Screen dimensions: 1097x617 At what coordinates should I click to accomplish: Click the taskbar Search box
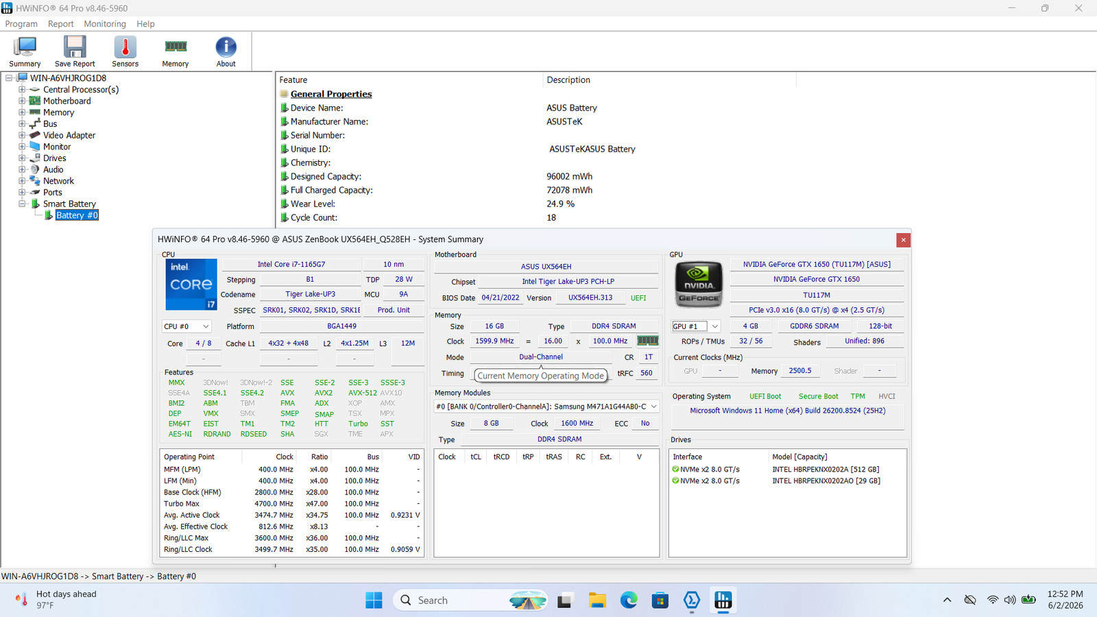pyautogui.click(x=470, y=601)
